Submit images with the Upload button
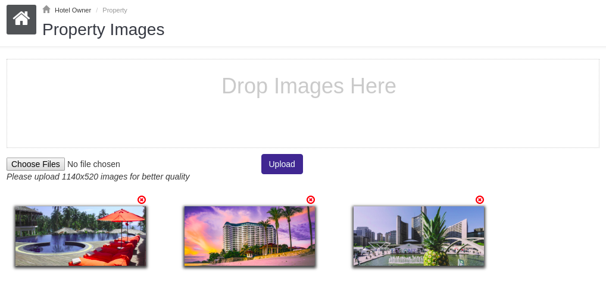 pos(282,164)
